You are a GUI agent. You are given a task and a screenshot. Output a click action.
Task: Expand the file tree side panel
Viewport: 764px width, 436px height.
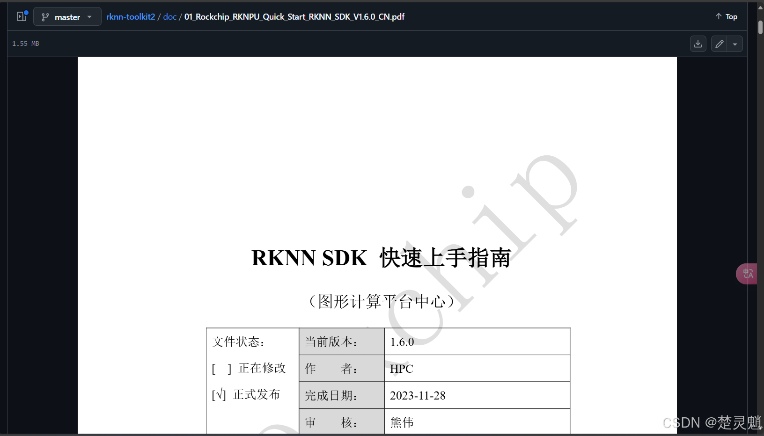pyautogui.click(x=22, y=16)
